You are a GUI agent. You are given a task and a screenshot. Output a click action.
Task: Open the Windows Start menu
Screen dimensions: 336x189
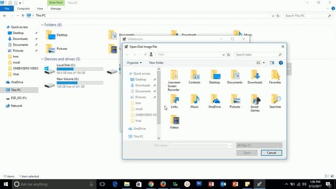point(6,184)
